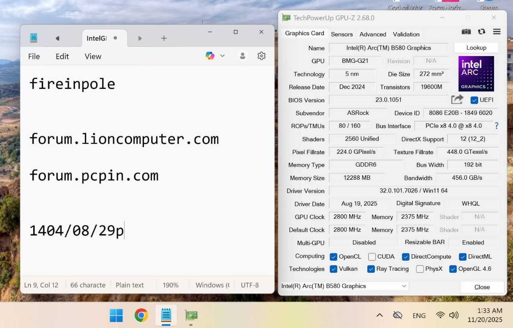
Task: Expand the GPU selection dropdown
Action: [x=404, y=286]
